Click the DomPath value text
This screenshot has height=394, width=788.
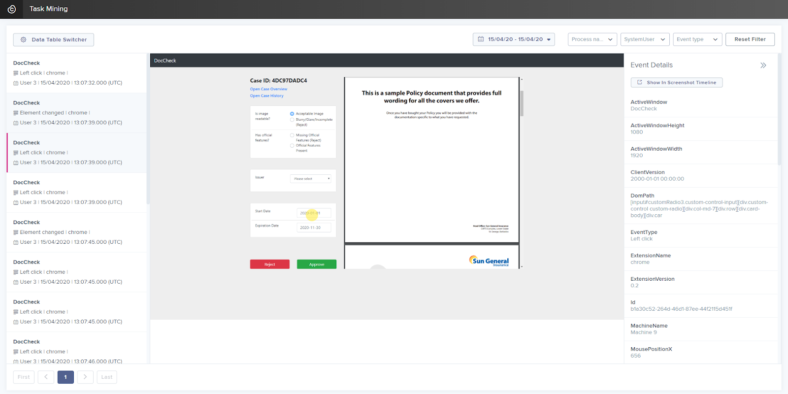click(x=699, y=209)
